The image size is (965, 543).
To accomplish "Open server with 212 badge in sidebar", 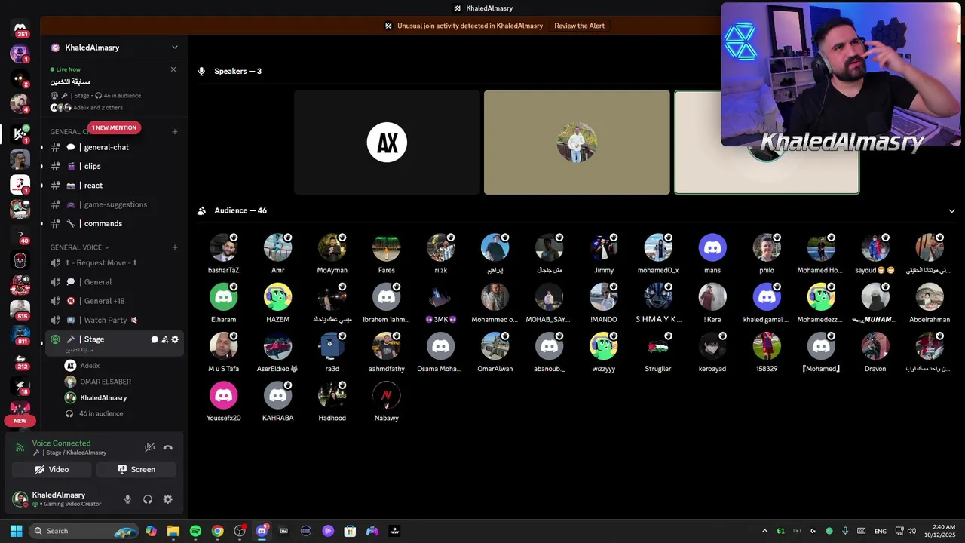I will tap(20, 360).
